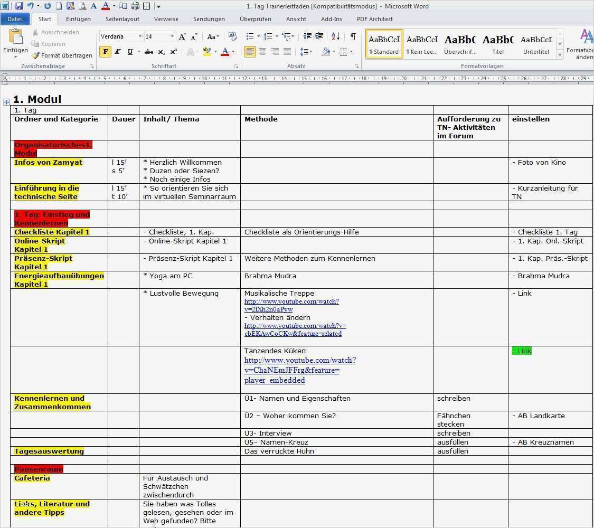Save the document via the floppy disk icon

(x=18, y=6)
